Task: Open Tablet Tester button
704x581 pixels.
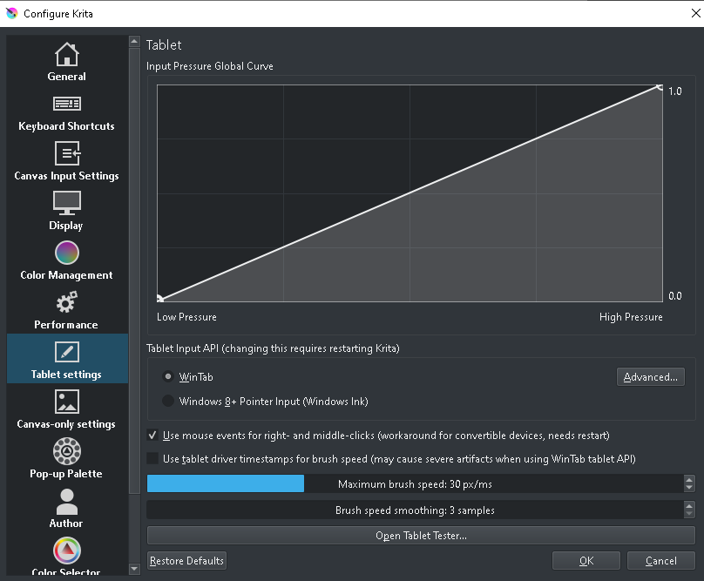Action: pos(421,535)
